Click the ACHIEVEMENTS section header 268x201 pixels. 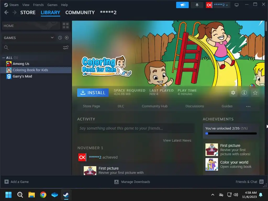coord(218,119)
